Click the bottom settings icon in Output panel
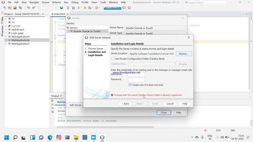The height and width of the screenshot is (142, 253). coord(53,112)
